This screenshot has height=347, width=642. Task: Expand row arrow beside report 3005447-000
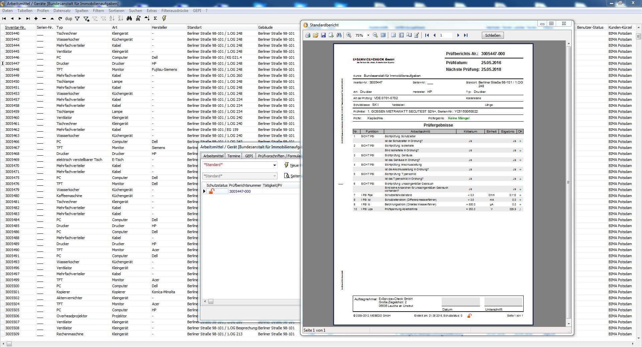[204, 191]
